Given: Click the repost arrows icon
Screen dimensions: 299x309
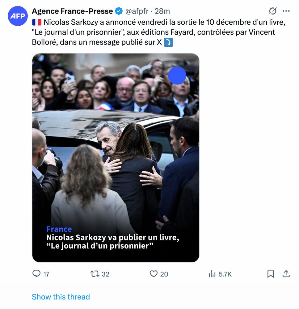Looking at the screenshot, I should [95, 274].
